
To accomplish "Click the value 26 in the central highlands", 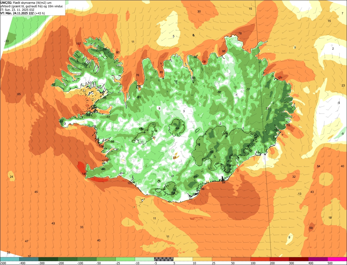I will click(x=154, y=137).
